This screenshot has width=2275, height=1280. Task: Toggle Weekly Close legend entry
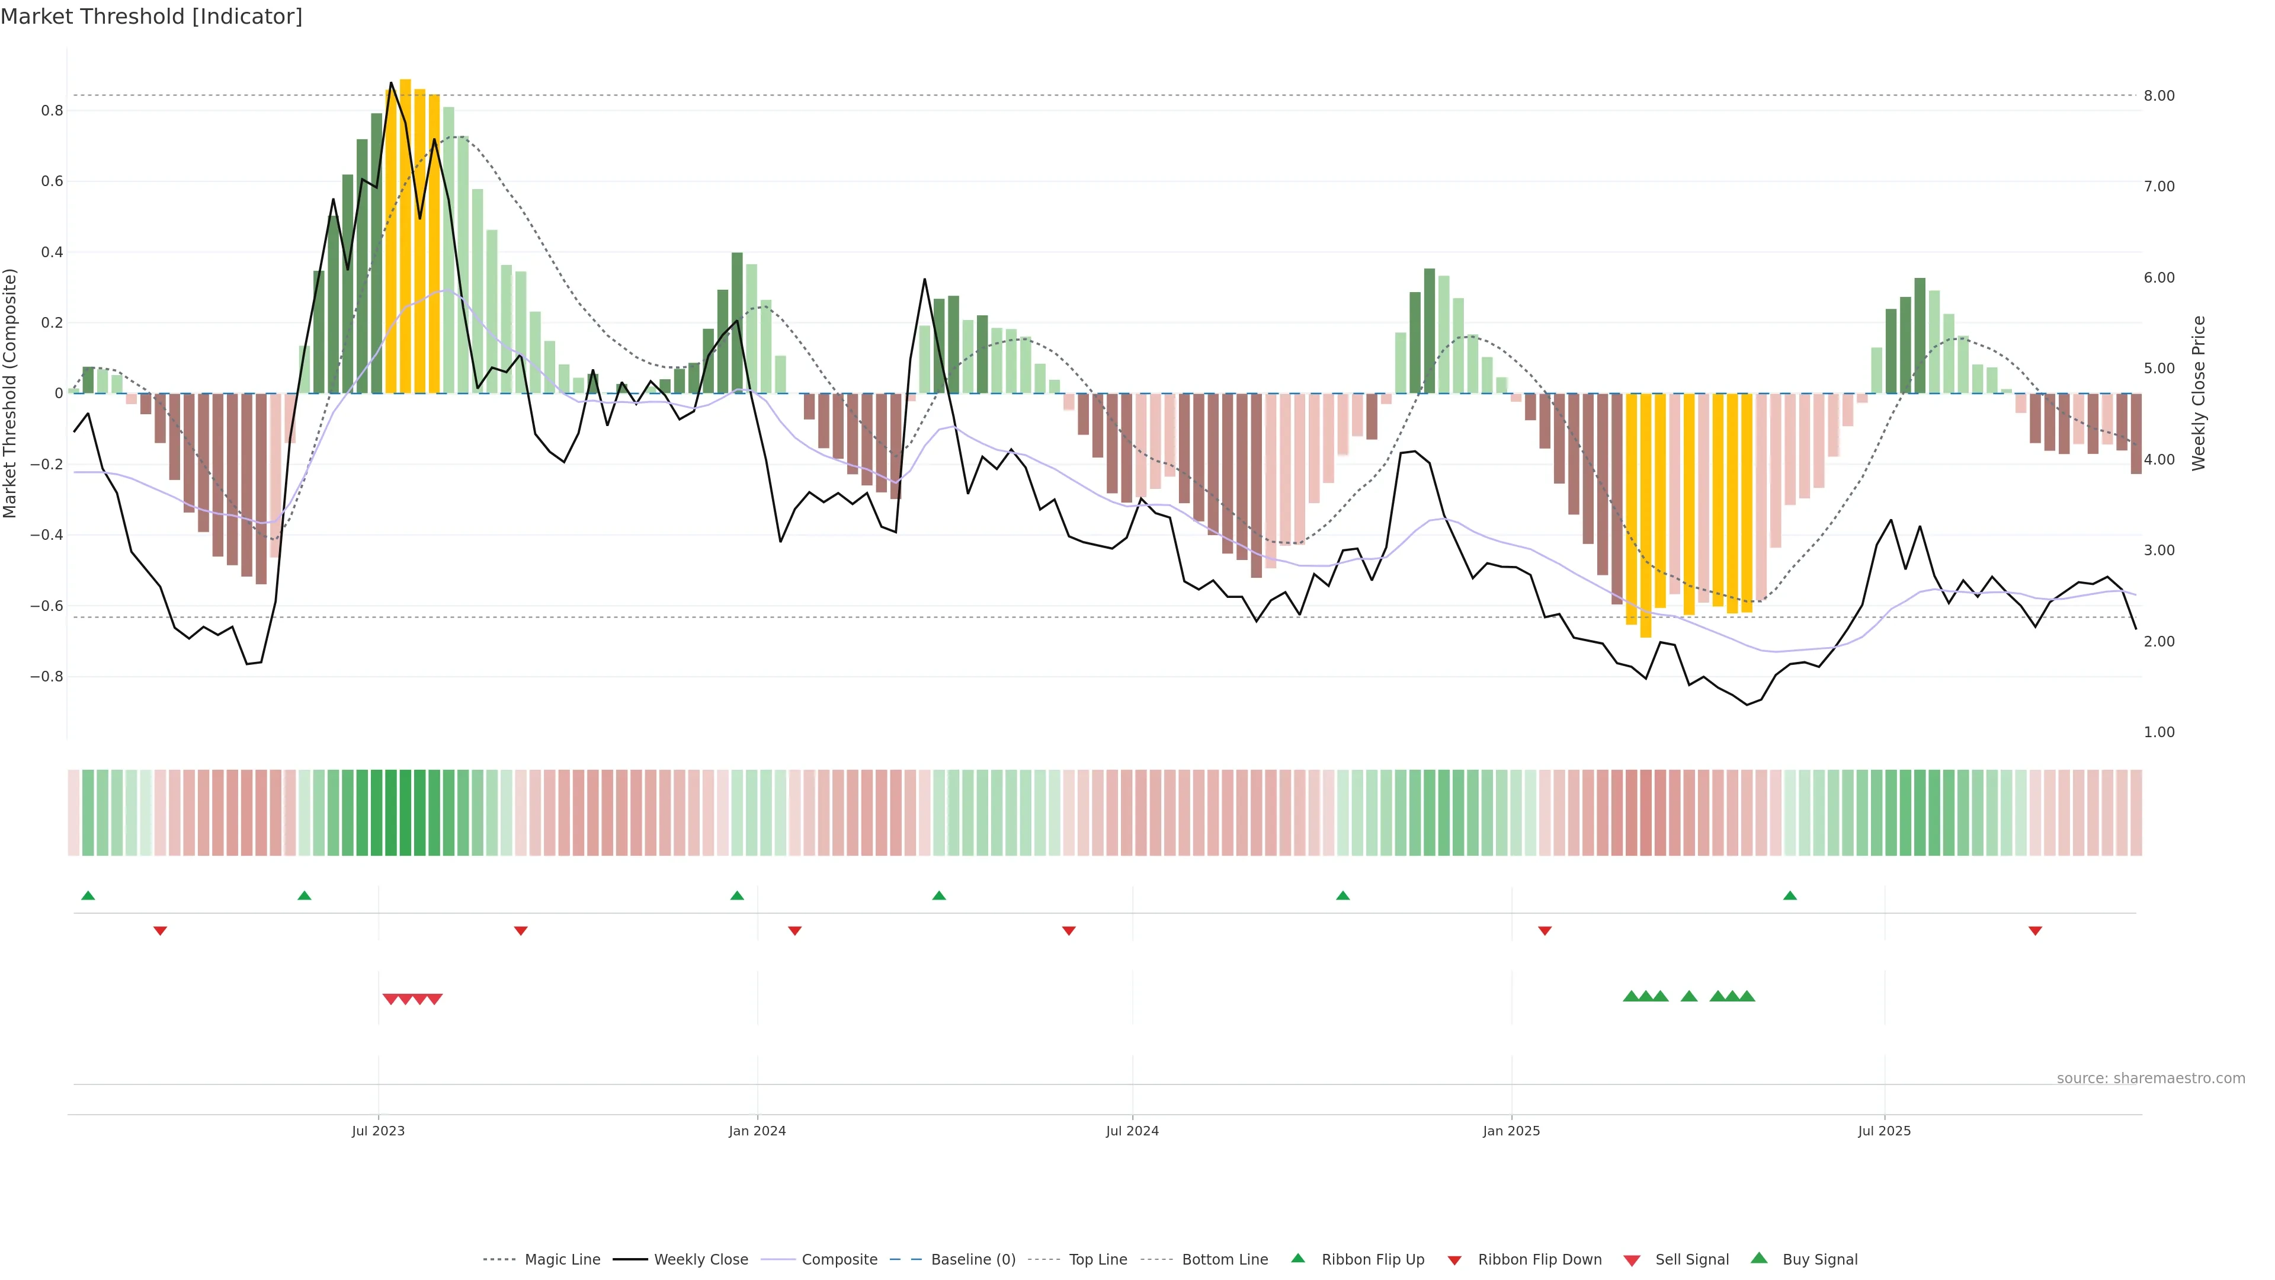pos(700,1260)
